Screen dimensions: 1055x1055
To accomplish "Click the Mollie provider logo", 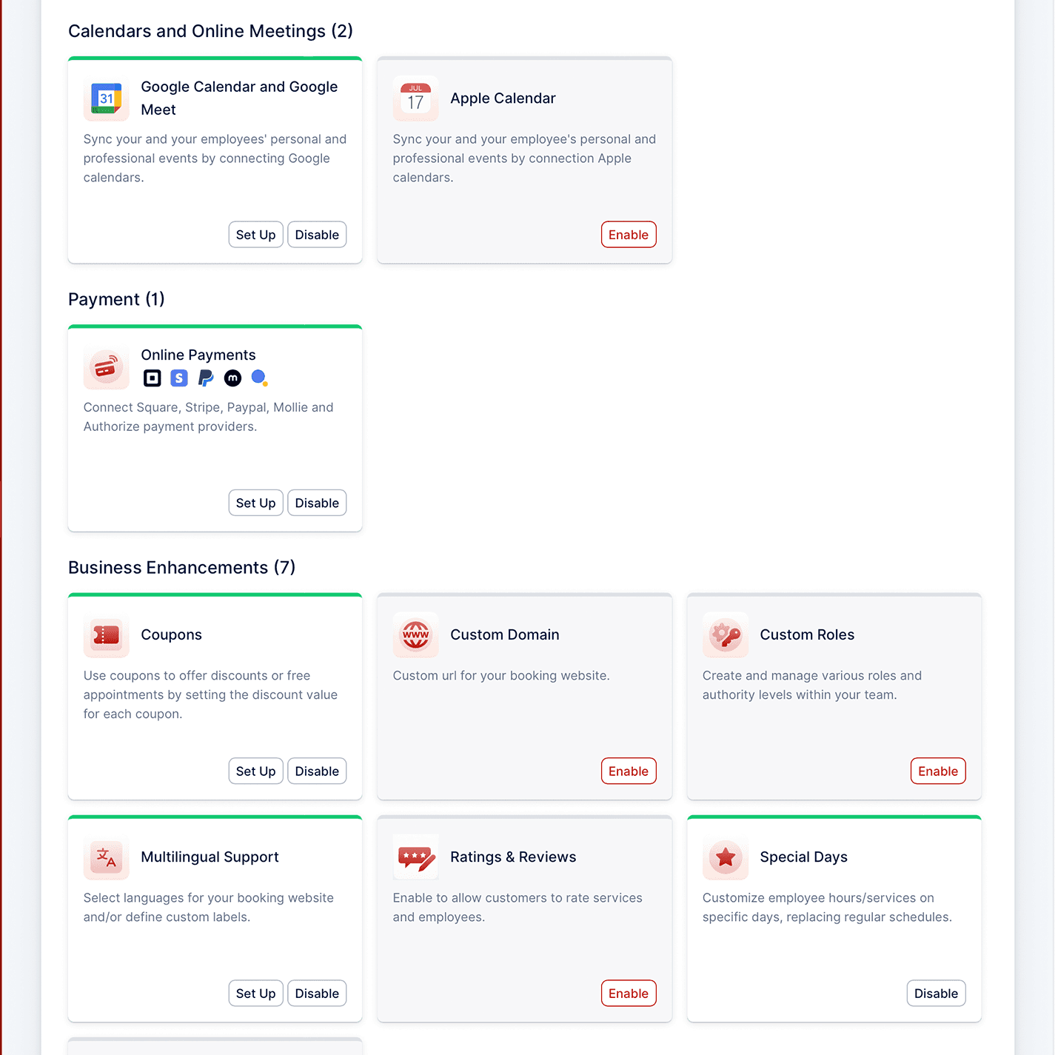I will click(x=232, y=378).
